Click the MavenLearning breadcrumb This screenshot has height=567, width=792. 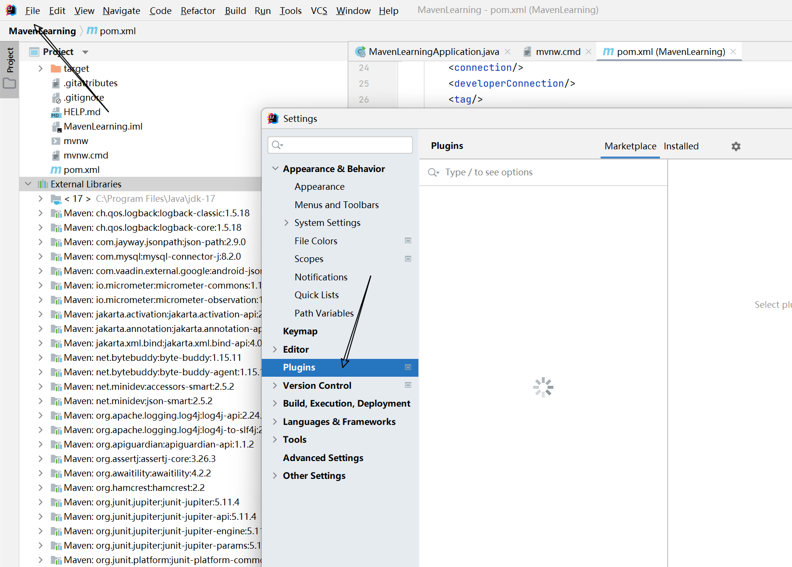[42, 31]
